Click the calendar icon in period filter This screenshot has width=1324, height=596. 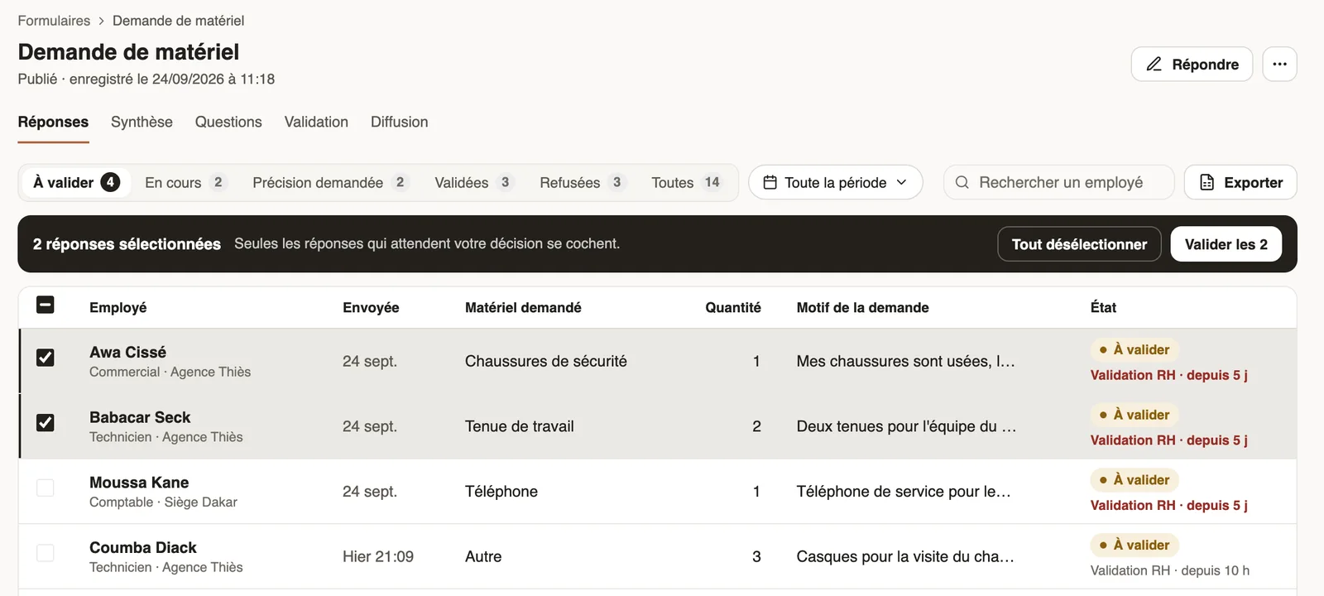pyautogui.click(x=770, y=182)
